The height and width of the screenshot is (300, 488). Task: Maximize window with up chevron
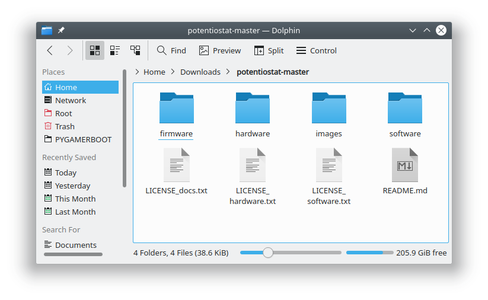(x=427, y=30)
